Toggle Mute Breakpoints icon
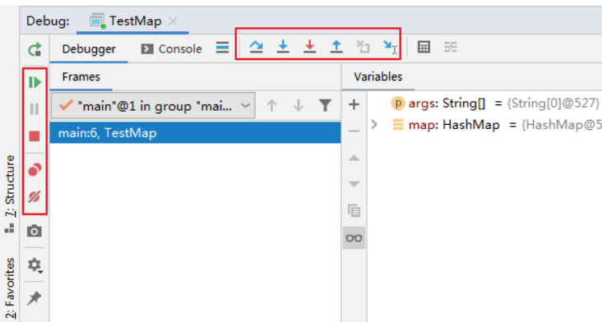The height and width of the screenshot is (322, 602). pyautogui.click(x=35, y=196)
